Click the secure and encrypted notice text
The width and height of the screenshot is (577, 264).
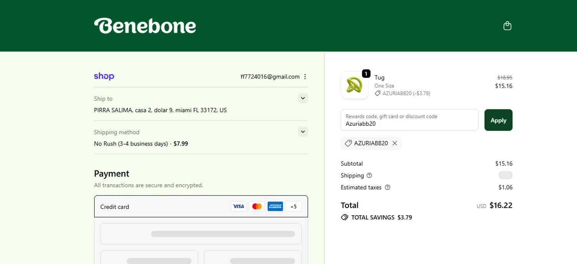pos(148,185)
